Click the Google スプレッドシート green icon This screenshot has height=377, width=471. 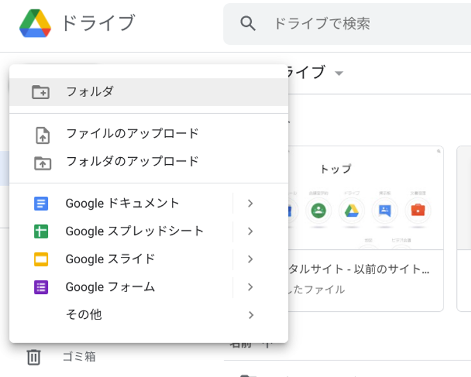(41, 231)
